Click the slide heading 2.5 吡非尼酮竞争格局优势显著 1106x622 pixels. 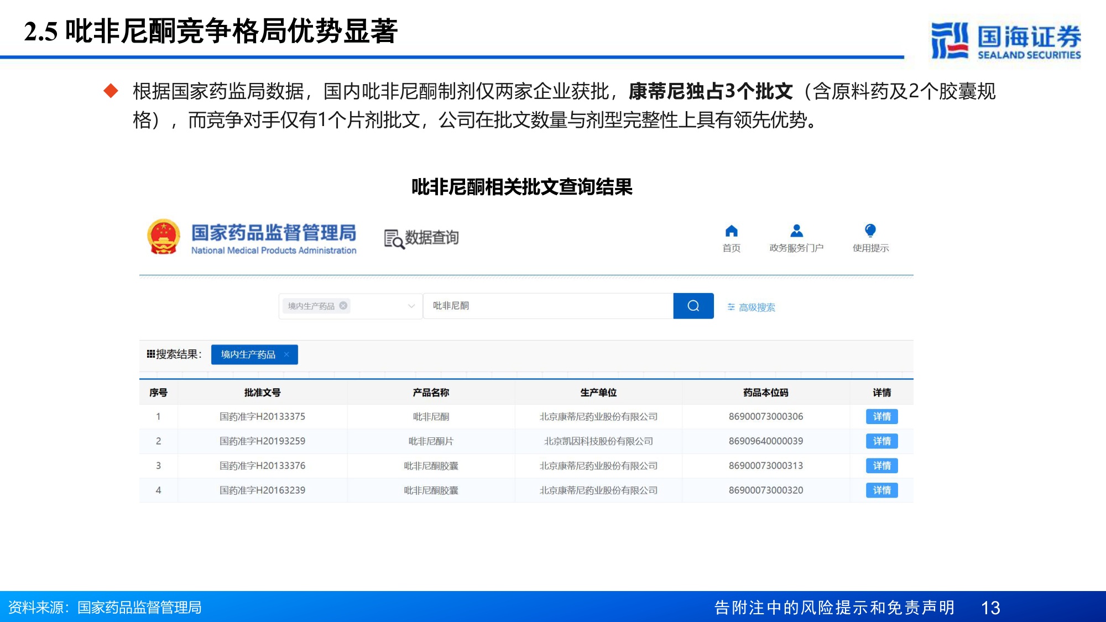[211, 31]
